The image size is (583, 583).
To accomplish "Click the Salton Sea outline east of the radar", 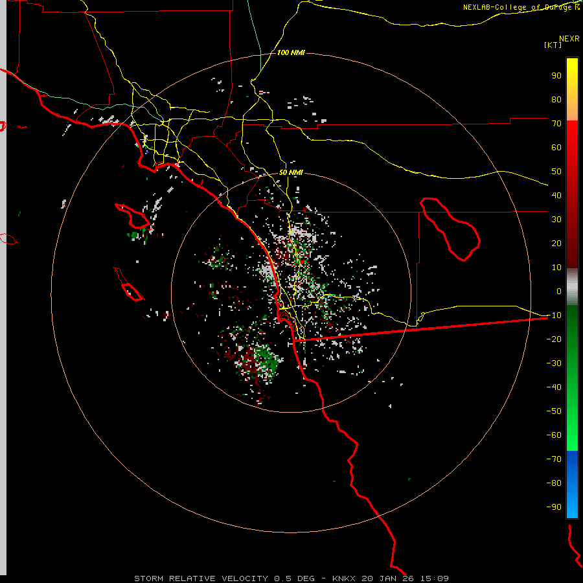I will pyautogui.click(x=450, y=229).
